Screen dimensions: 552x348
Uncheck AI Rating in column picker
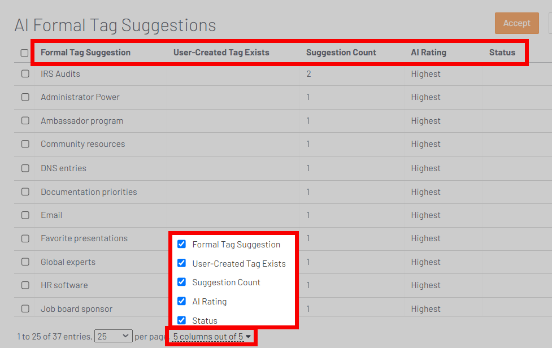click(x=181, y=301)
